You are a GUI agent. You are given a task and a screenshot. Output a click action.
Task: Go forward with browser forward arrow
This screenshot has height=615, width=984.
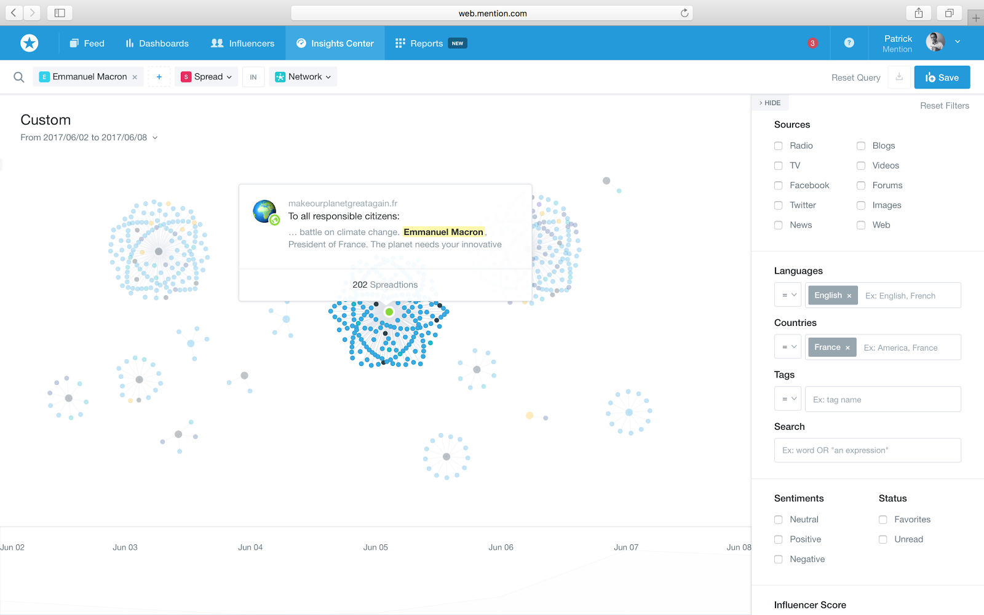click(32, 12)
